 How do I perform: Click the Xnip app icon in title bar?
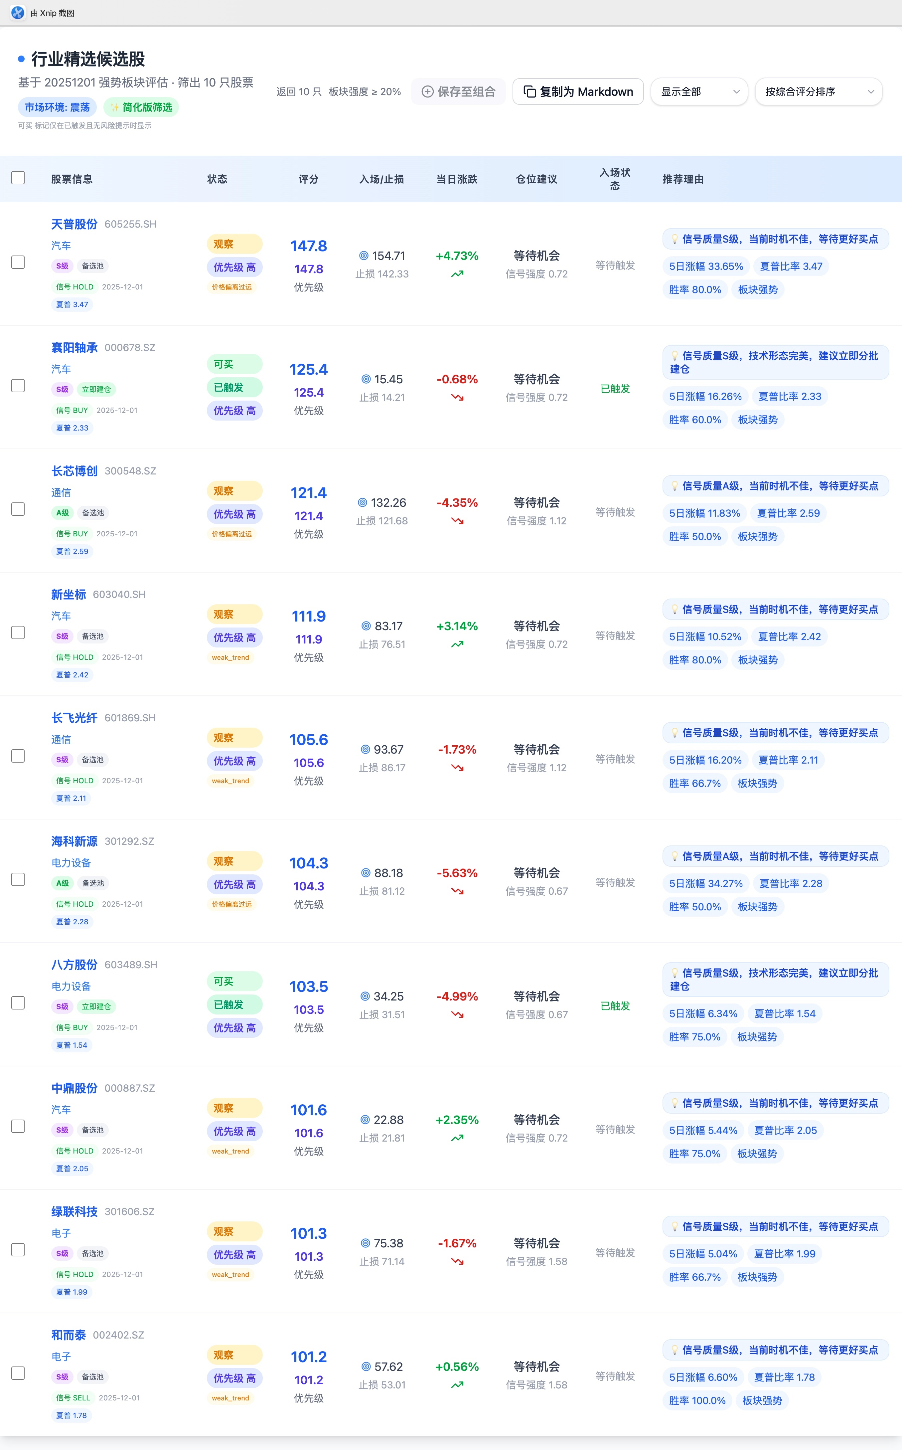[x=18, y=13]
